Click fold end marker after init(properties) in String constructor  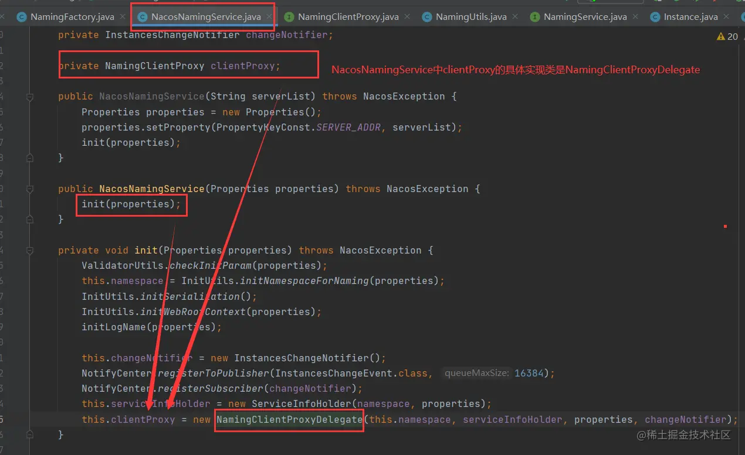pos(30,158)
